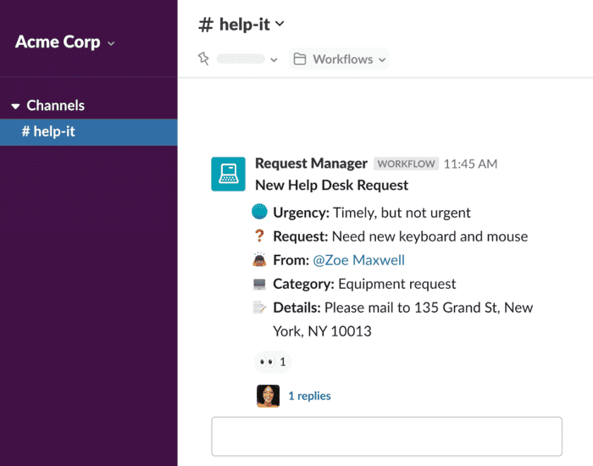Screen dimensions: 593x466
Task: Open the 1 replies thread link
Action: pos(309,396)
